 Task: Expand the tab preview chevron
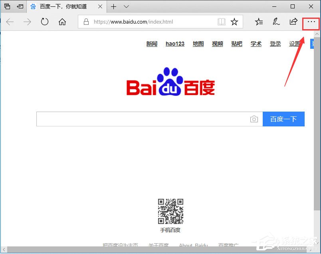tap(126, 6)
